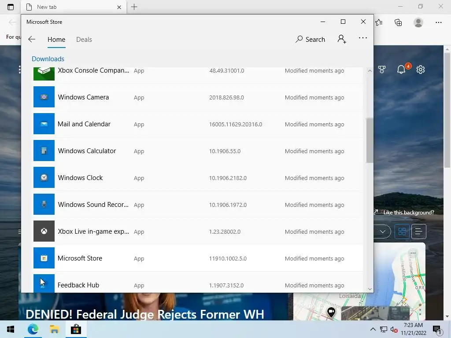Image resolution: width=451 pixels, height=338 pixels.
Task: Switch to the Home tab
Action: 56,39
